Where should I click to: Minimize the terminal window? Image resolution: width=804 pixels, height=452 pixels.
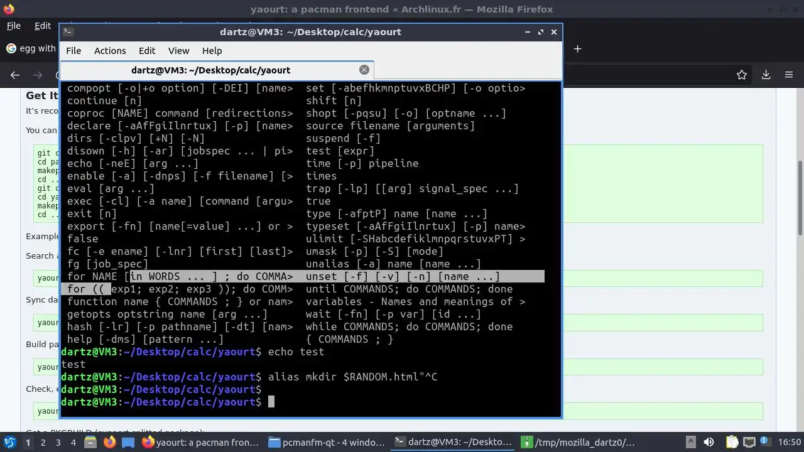[526, 31]
